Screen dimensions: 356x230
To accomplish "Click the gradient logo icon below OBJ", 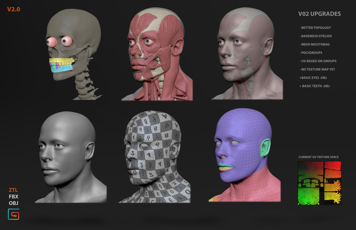I will tap(13, 214).
